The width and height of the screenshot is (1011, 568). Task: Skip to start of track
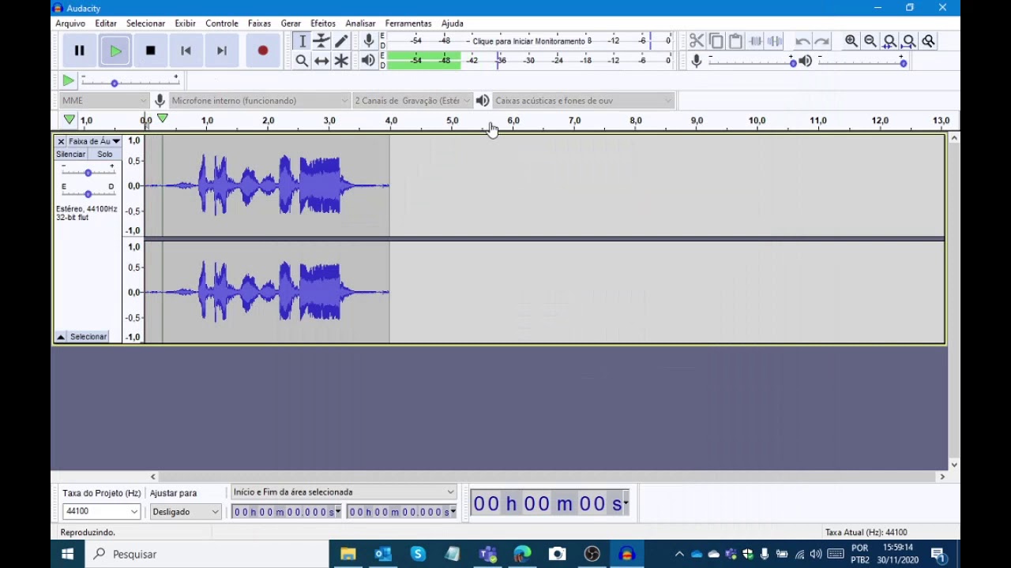(x=186, y=50)
